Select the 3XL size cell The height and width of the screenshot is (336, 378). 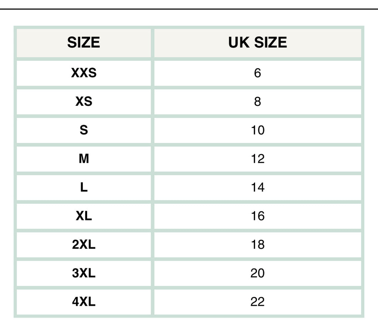pos(84,273)
